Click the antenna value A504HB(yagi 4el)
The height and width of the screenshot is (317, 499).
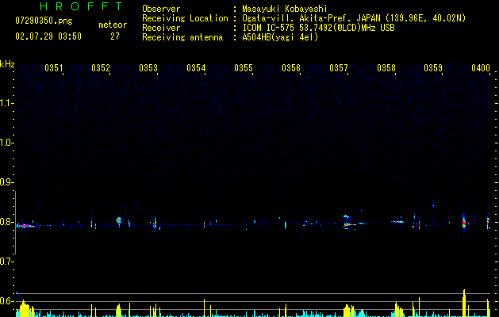[x=280, y=37]
